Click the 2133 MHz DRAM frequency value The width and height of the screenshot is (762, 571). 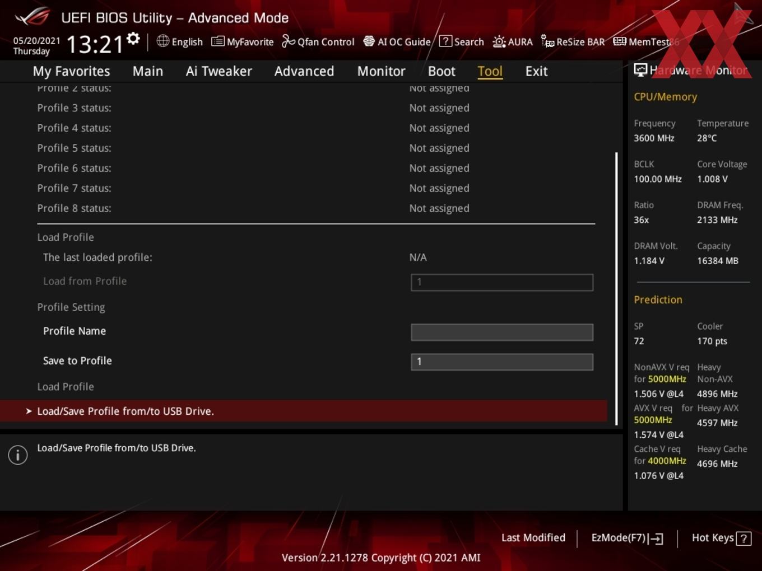click(x=717, y=220)
